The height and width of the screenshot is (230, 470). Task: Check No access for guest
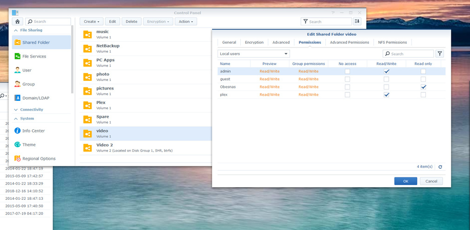347,79
